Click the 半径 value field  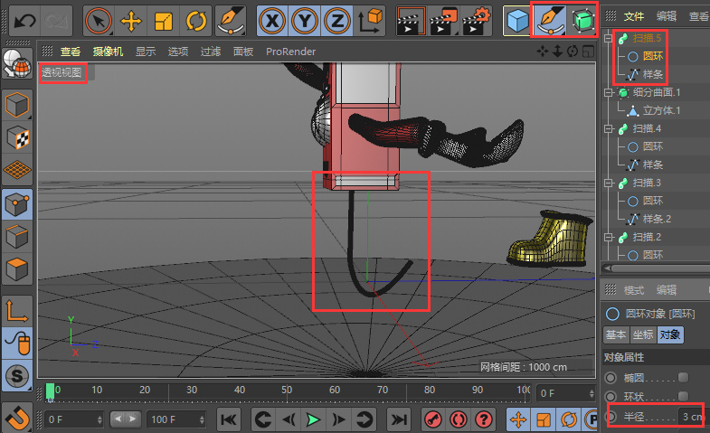tap(693, 417)
